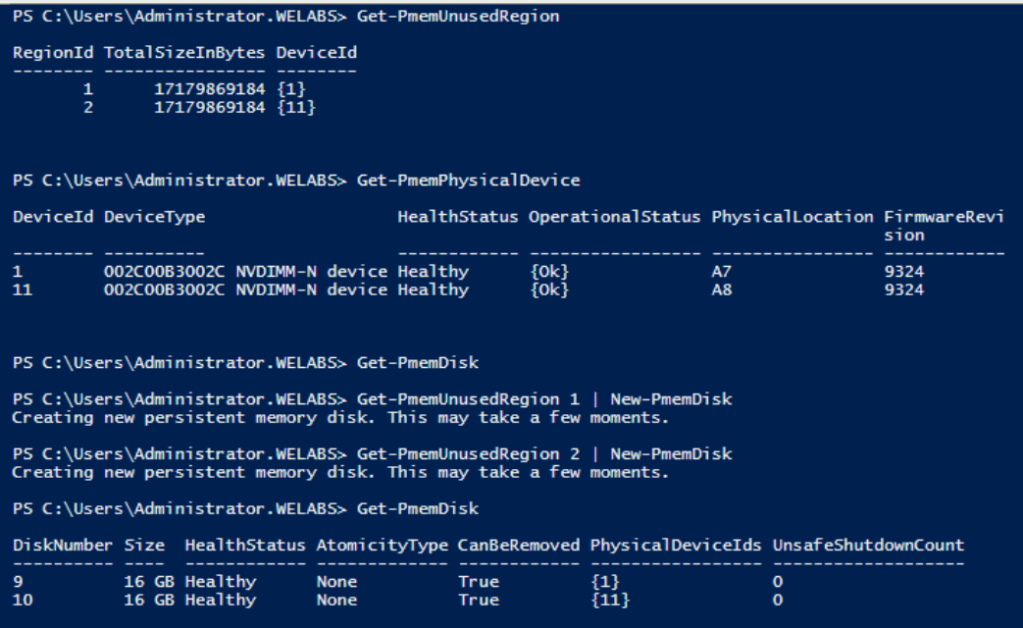Click the total size value for region 1
The image size is (1023, 628).
(209, 89)
